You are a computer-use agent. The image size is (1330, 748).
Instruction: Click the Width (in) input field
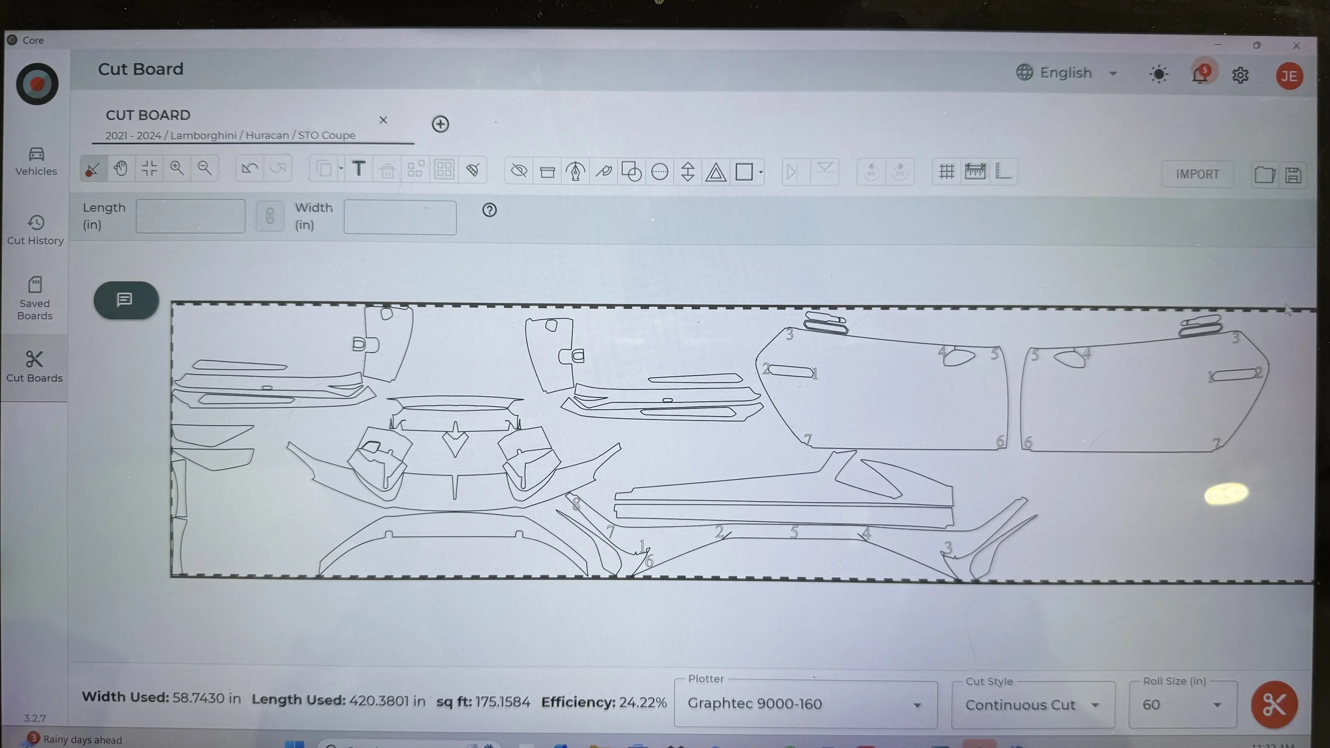point(400,217)
